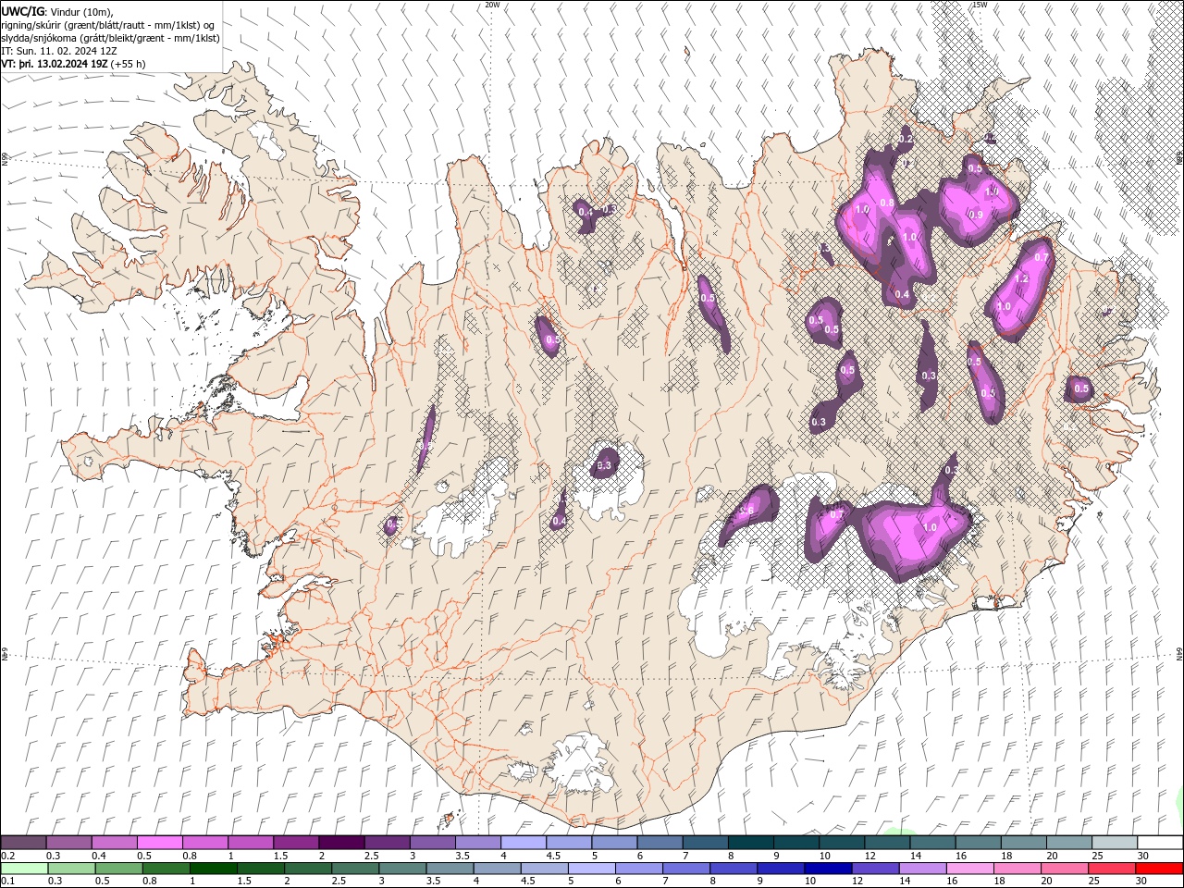Viewport: 1184px width, 888px height.
Task: Click the 'VT: þri. 13.02.2024 19Z' valid time
Action: tap(55, 64)
